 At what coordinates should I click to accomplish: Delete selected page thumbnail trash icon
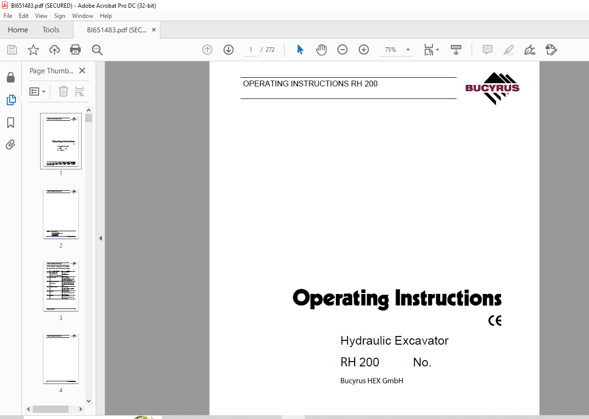pyautogui.click(x=64, y=91)
